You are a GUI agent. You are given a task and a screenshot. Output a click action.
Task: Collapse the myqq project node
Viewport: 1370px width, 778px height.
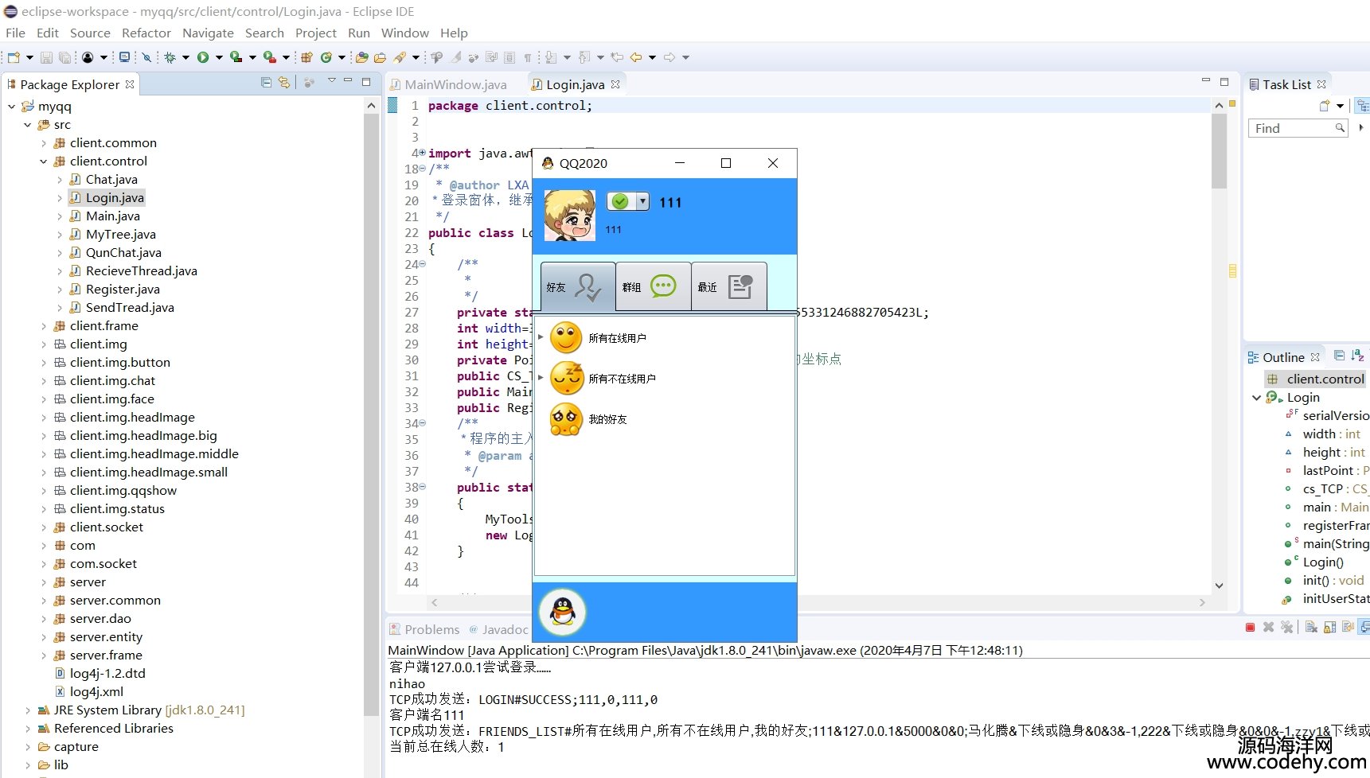(x=12, y=107)
